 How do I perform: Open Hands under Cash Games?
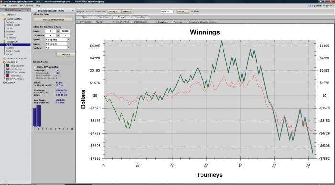click(9, 28)
